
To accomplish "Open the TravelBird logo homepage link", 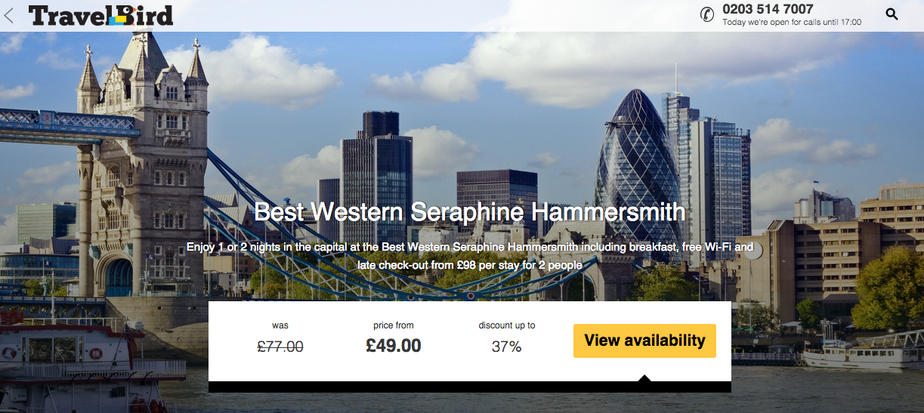I will [100, 15].
